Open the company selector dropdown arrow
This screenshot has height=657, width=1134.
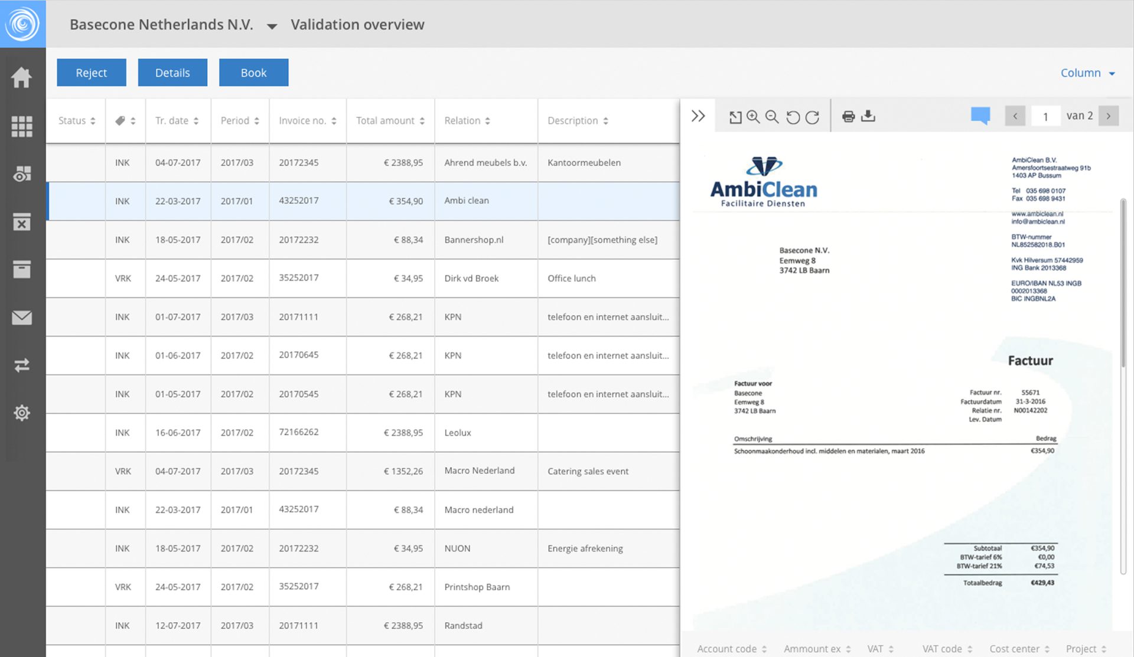click(272, 26)
